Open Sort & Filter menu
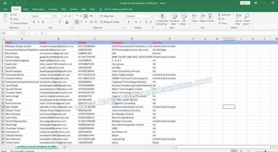This screenshot has width=278, height=152. pos(238,19)
